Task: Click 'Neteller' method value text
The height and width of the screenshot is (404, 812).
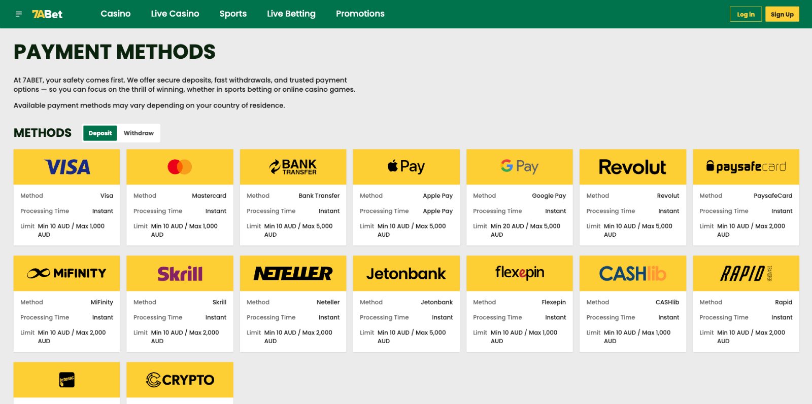Action: pyautogui.click(x=328, y=302)
